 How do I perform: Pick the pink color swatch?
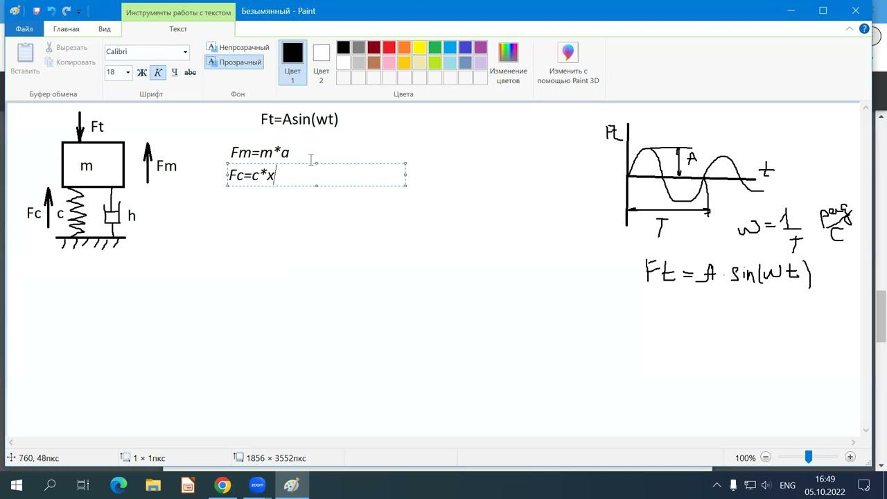[389, 62]
